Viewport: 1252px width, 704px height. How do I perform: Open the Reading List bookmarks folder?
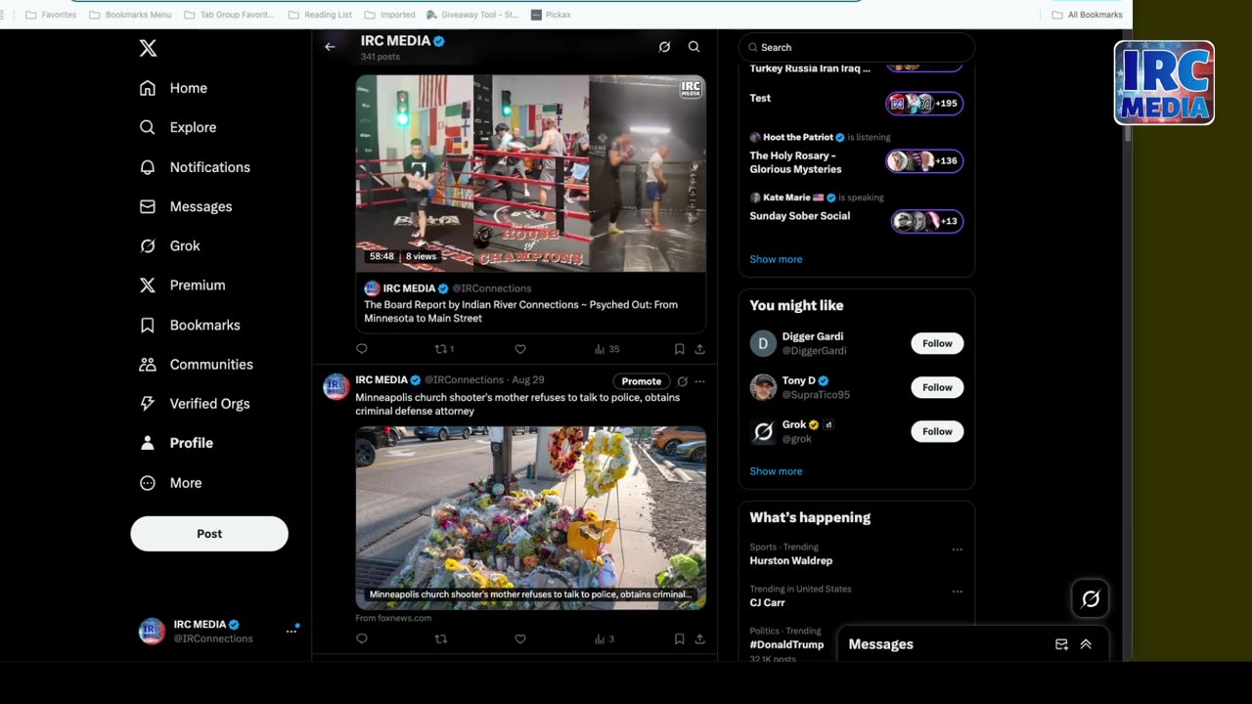[x=321, y=15]
